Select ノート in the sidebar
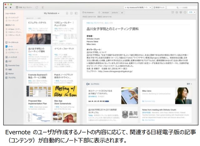 (x=9, y=46)
